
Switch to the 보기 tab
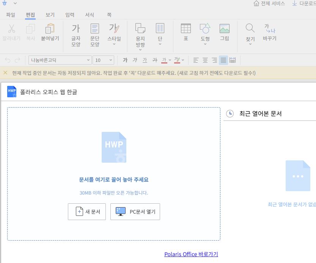(50, 15)
